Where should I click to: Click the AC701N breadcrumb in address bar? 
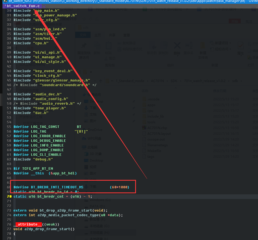pyautogui.click(x=157, y=81)
